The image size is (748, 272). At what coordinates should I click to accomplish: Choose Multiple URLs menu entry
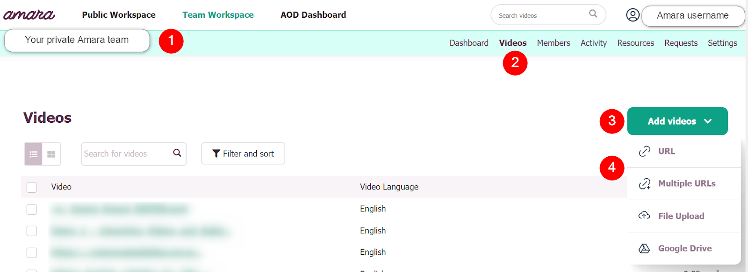(684, 184)
